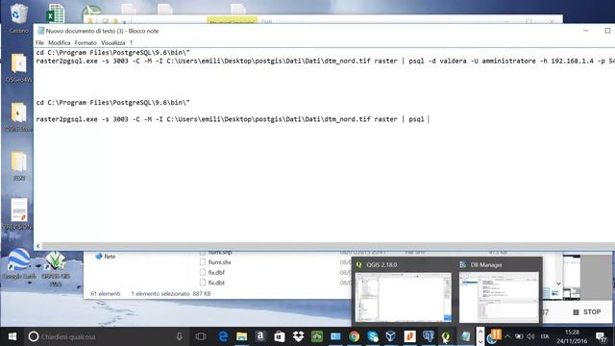Expand the taskbar overflow scroll arrows

coord(480,336)
